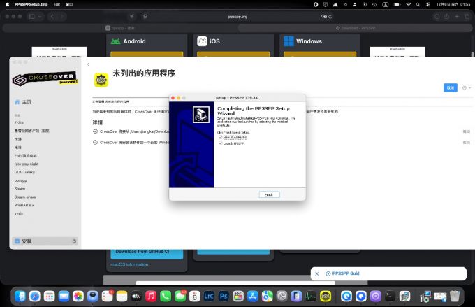
Task: Click Safari share icon
Action: pos(446,17)
